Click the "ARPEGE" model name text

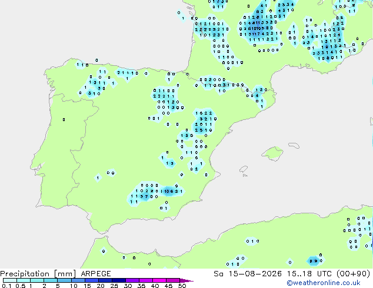(96, 274)
